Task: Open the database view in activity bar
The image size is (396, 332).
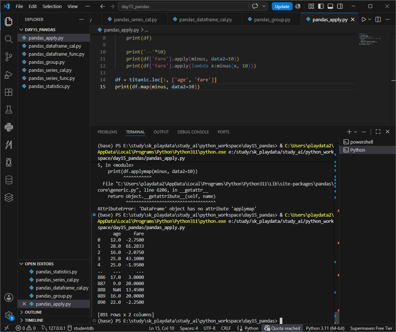Action: tap(8, 180)
